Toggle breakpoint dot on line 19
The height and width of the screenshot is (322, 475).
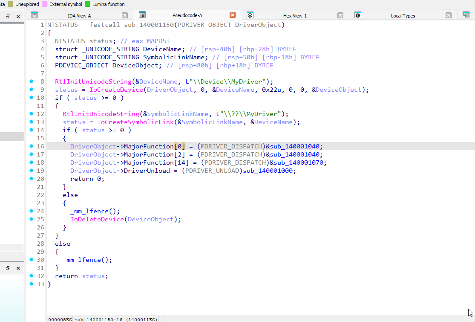pyautogui.click(x=31, y=171)
